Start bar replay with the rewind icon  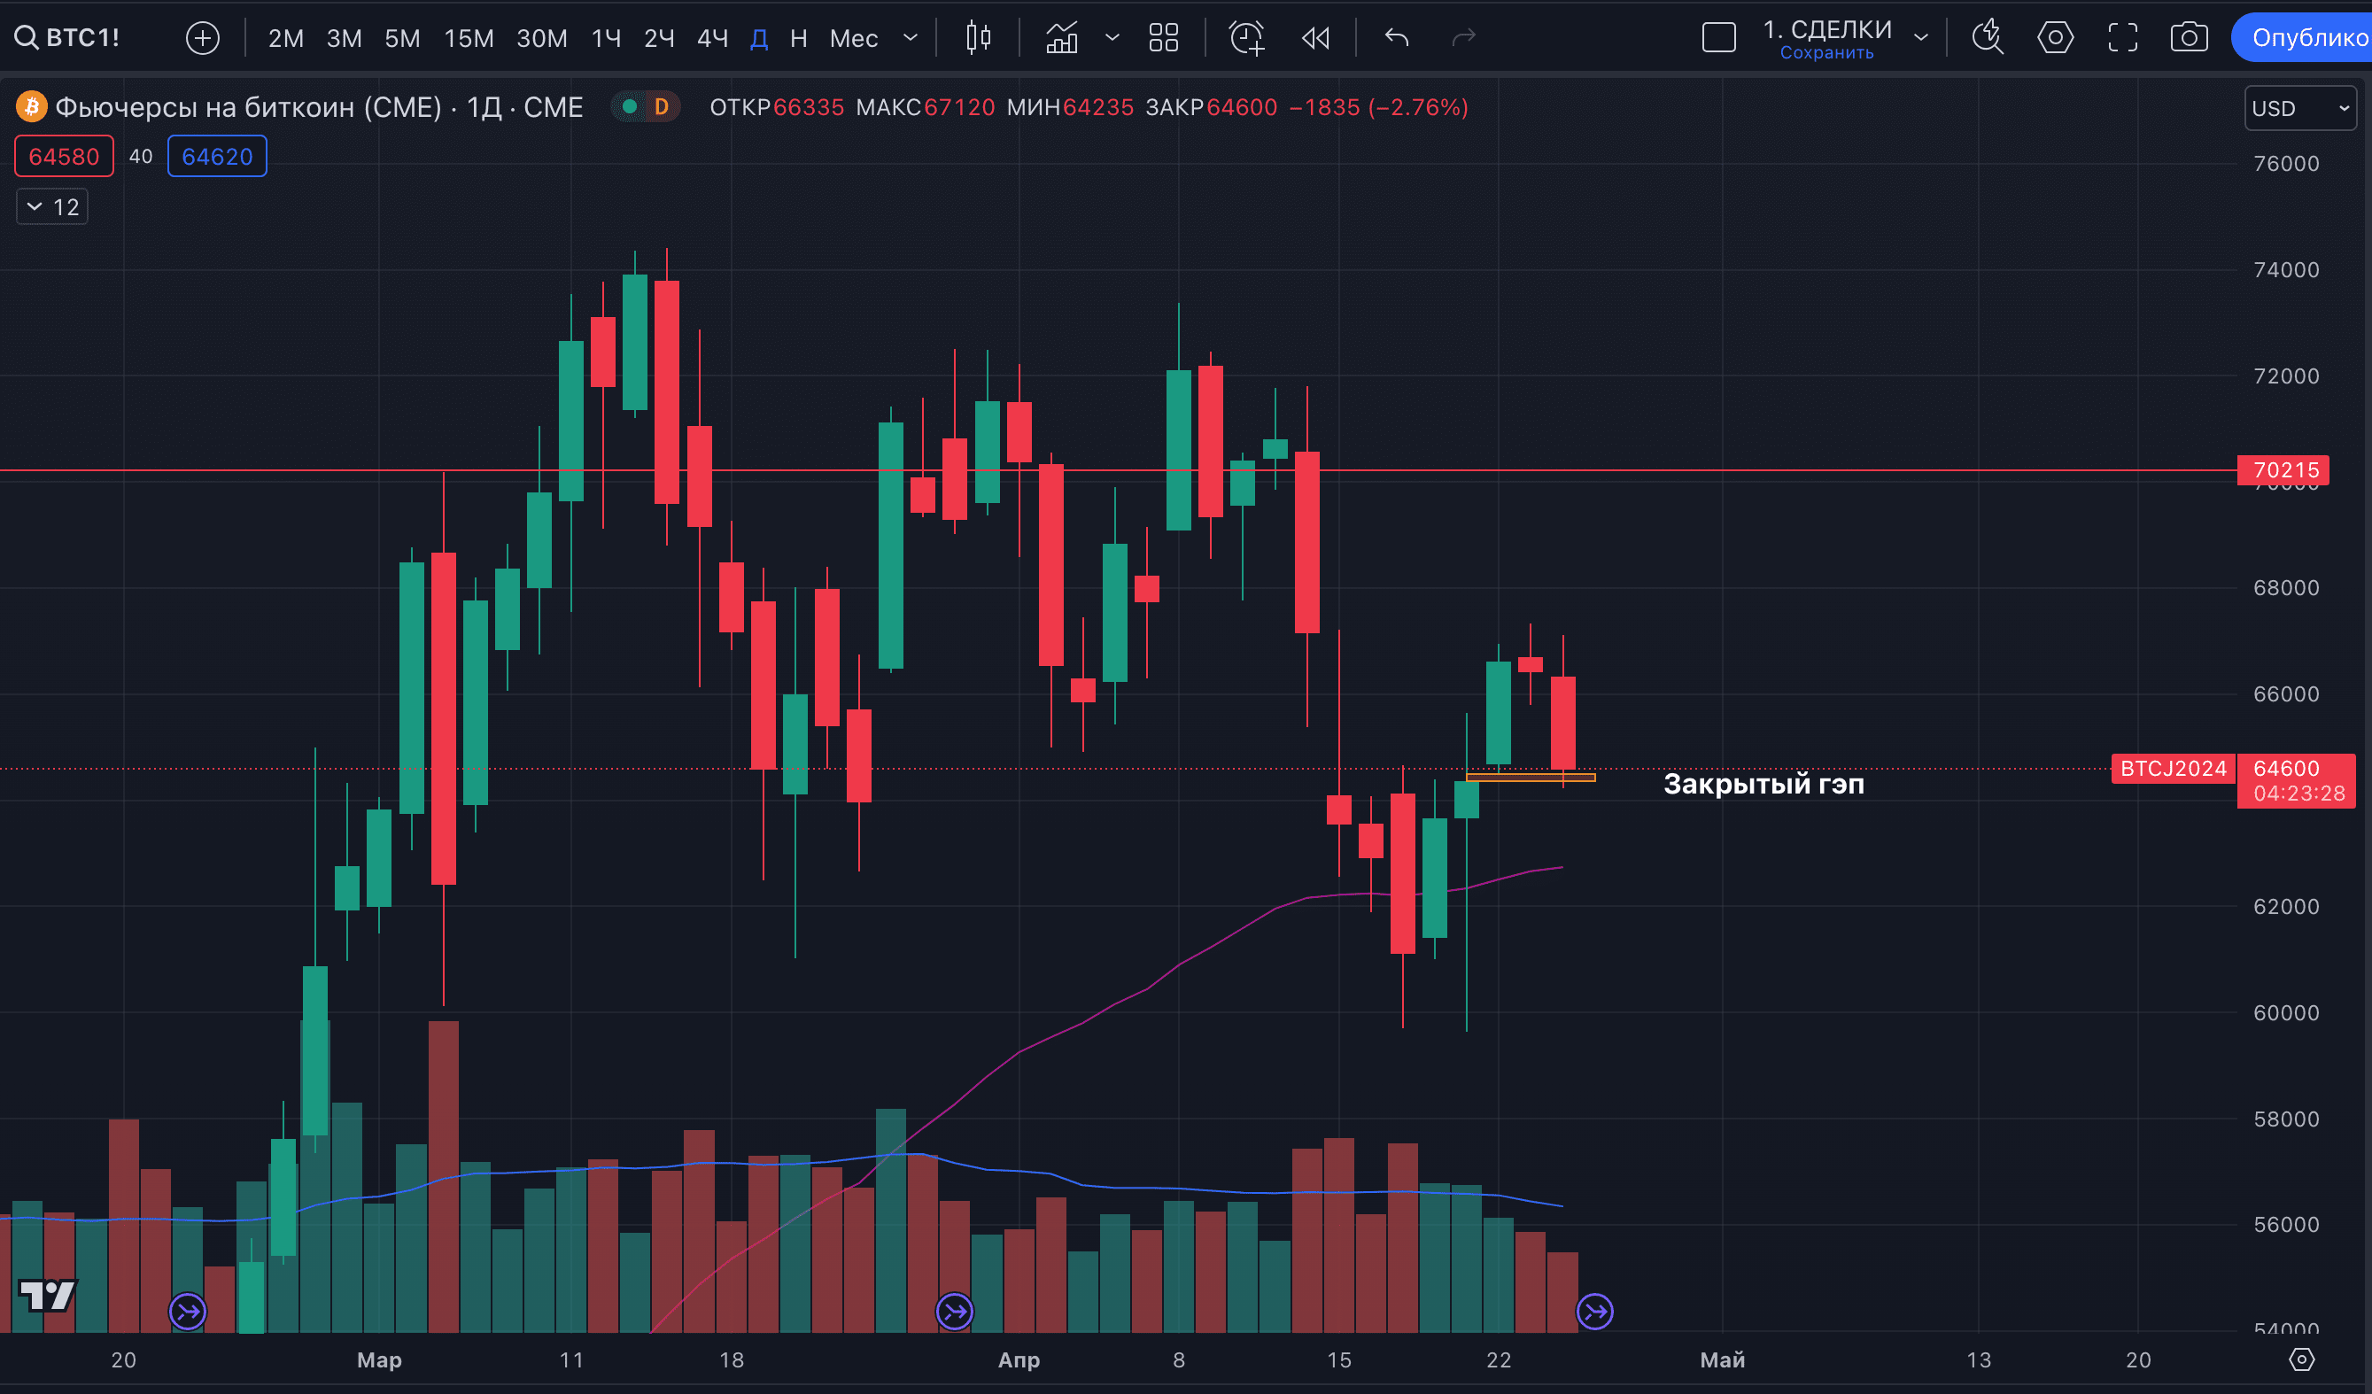click(x=1314, y=38)
